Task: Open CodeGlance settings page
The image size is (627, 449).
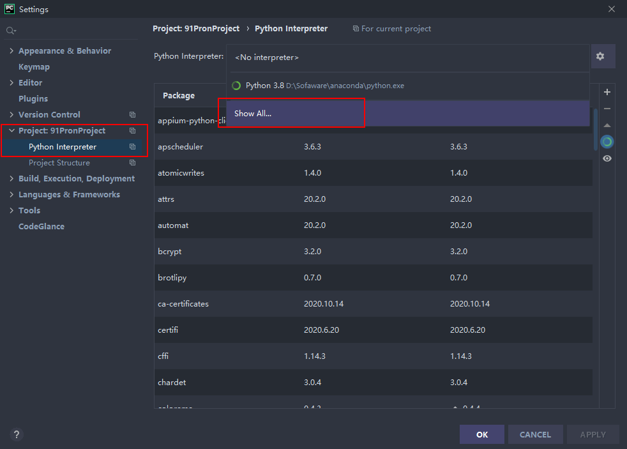Action: click(42, 226)
